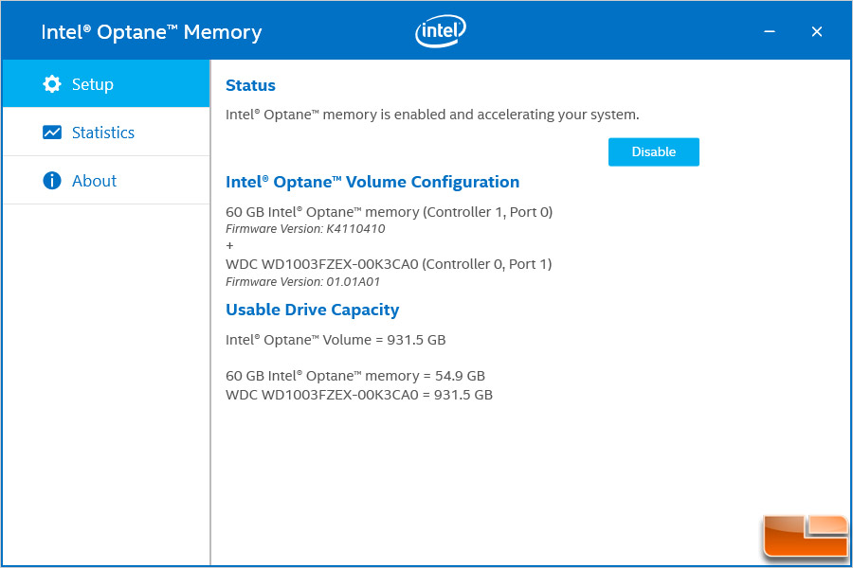
Task: Close the Intel Optane Memory window
Action: pos(817,31)
